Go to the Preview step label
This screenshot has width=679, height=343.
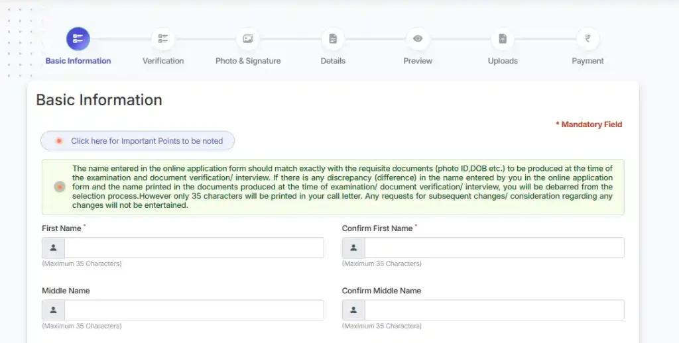pyautogui.click(x=418, y=61)
